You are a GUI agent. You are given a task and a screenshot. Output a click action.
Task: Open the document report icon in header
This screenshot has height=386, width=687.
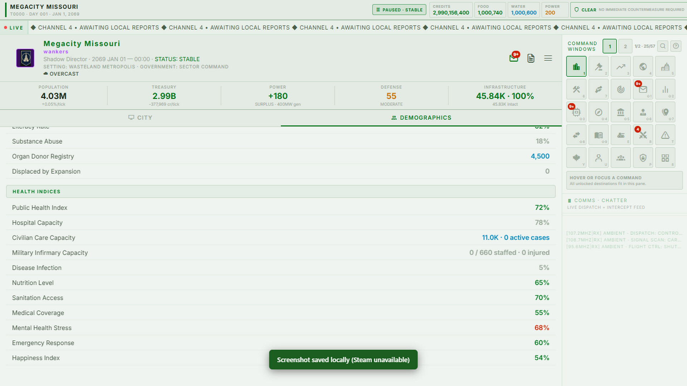point(531,58)
